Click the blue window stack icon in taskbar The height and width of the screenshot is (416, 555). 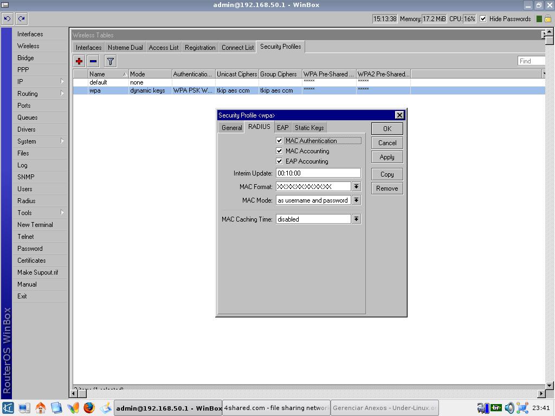point(56,408)
